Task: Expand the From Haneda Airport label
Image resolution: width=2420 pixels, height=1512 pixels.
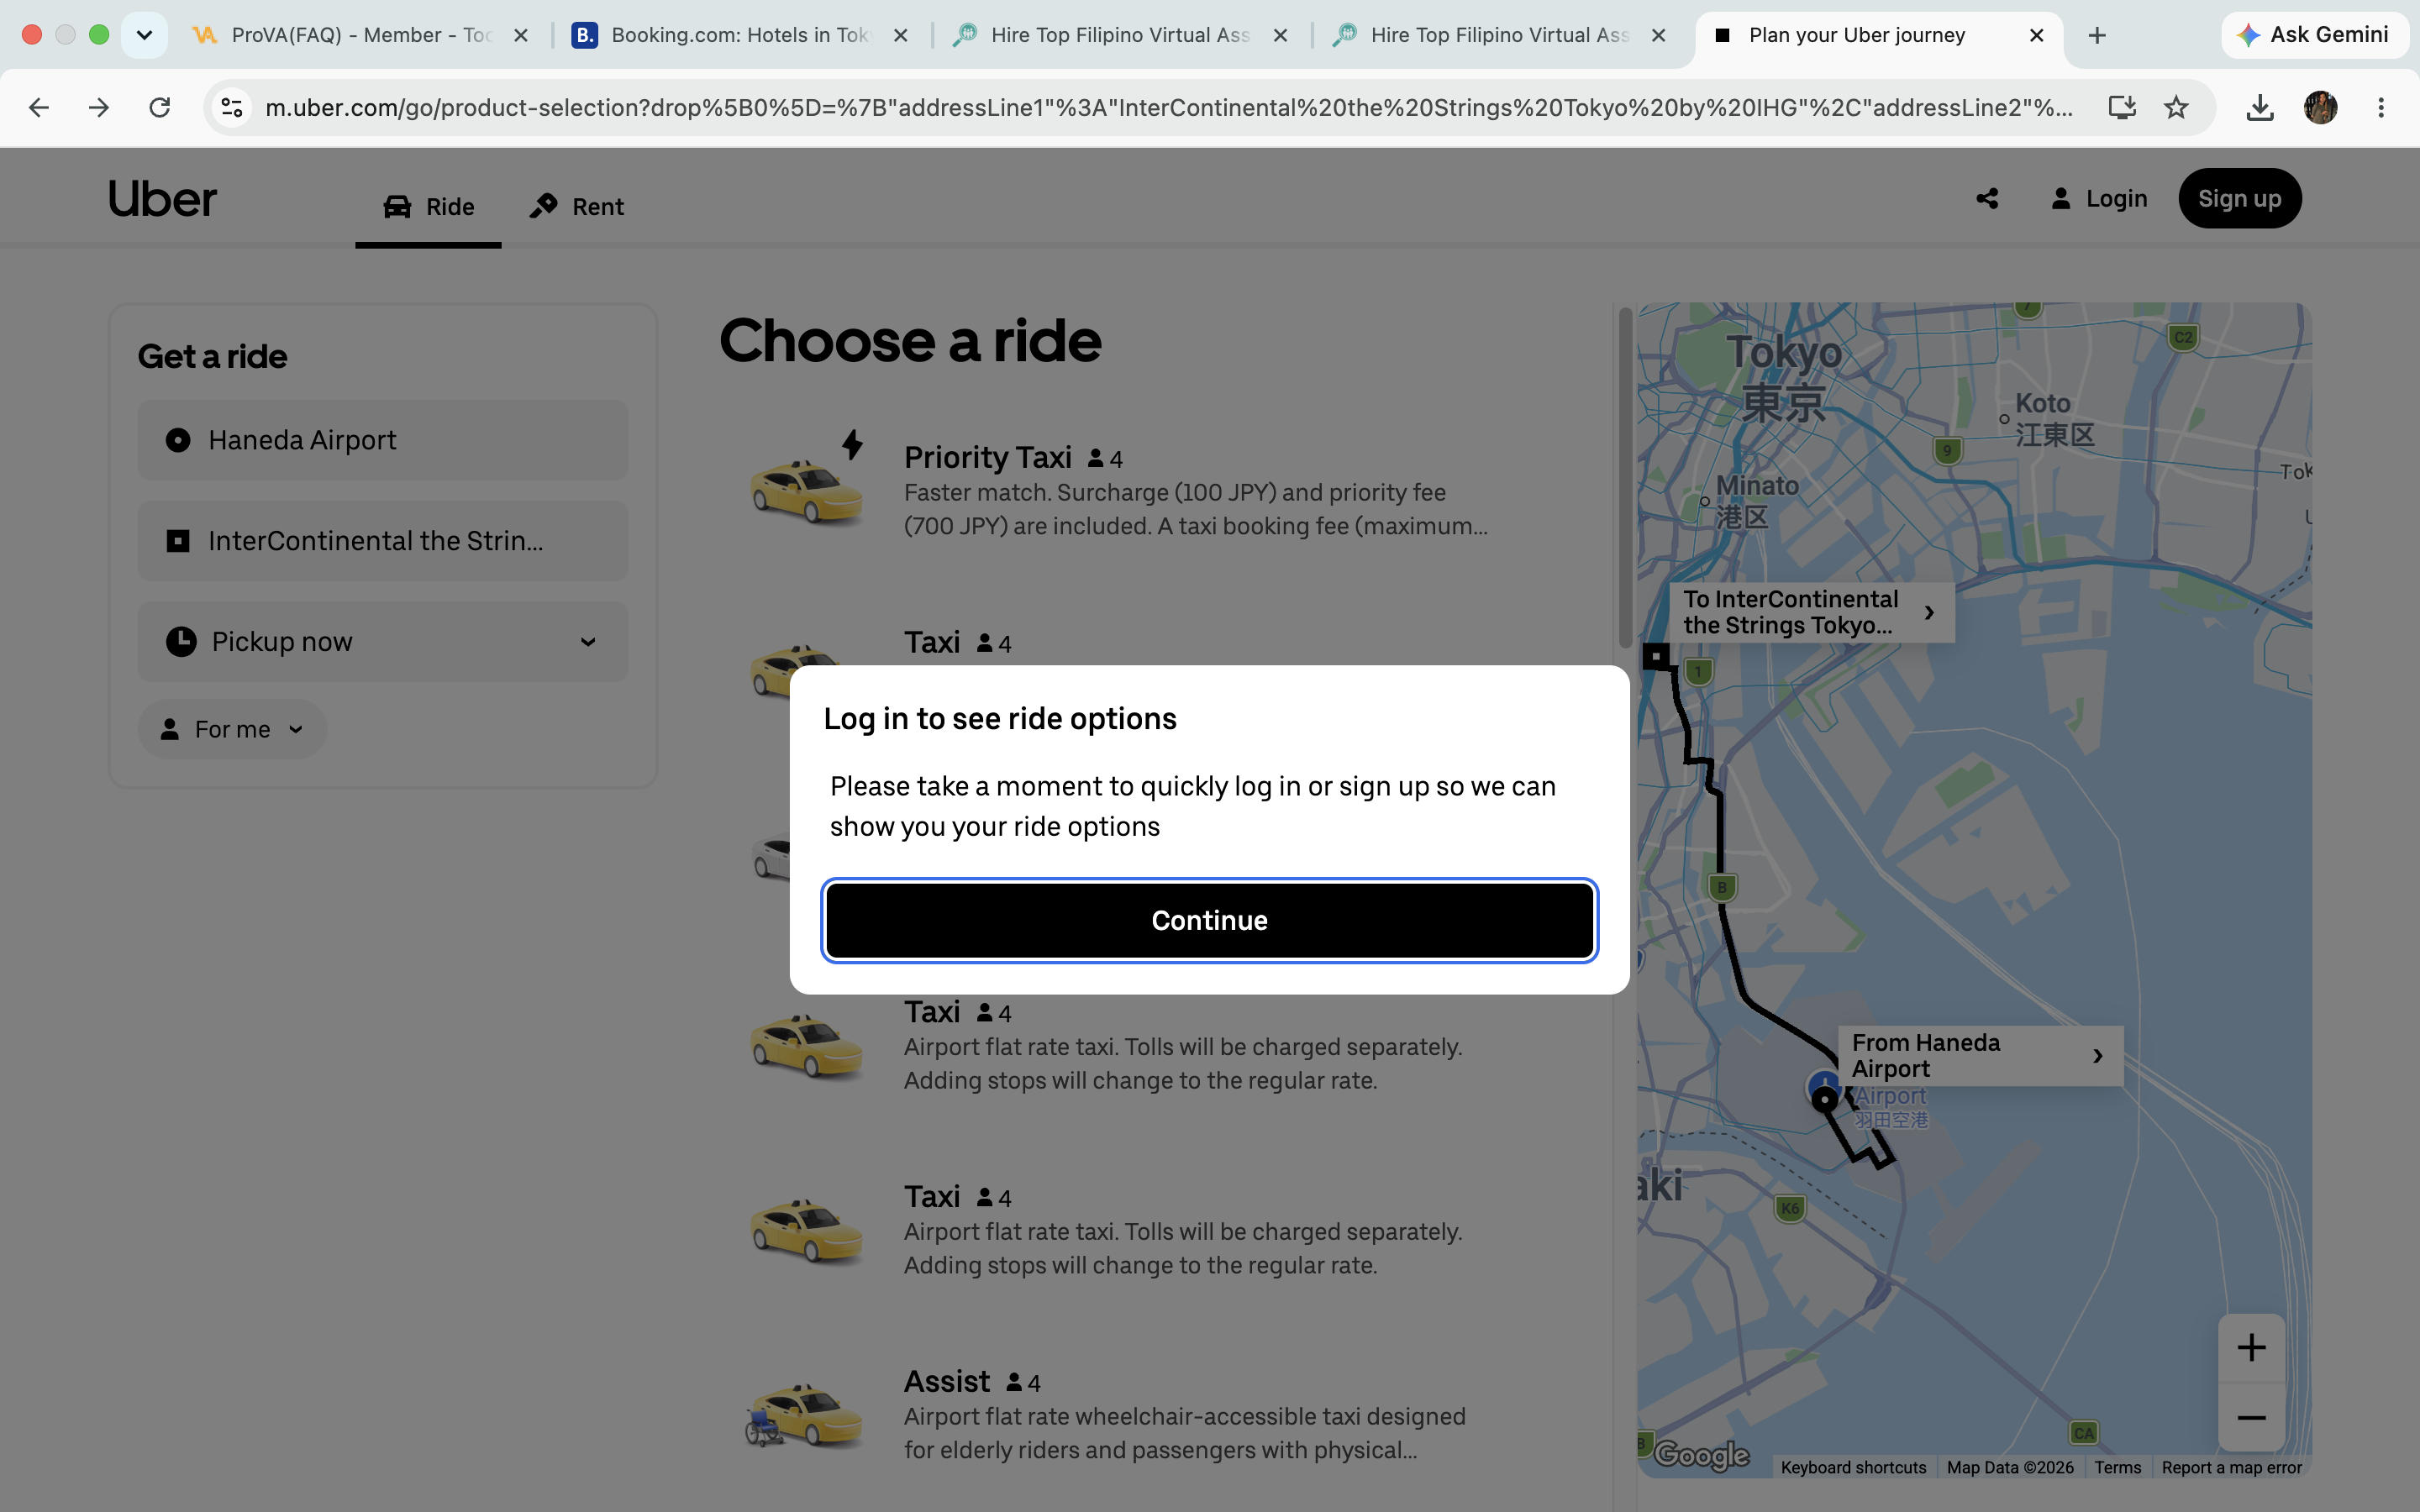Action: click(x=1980, y=1055)
